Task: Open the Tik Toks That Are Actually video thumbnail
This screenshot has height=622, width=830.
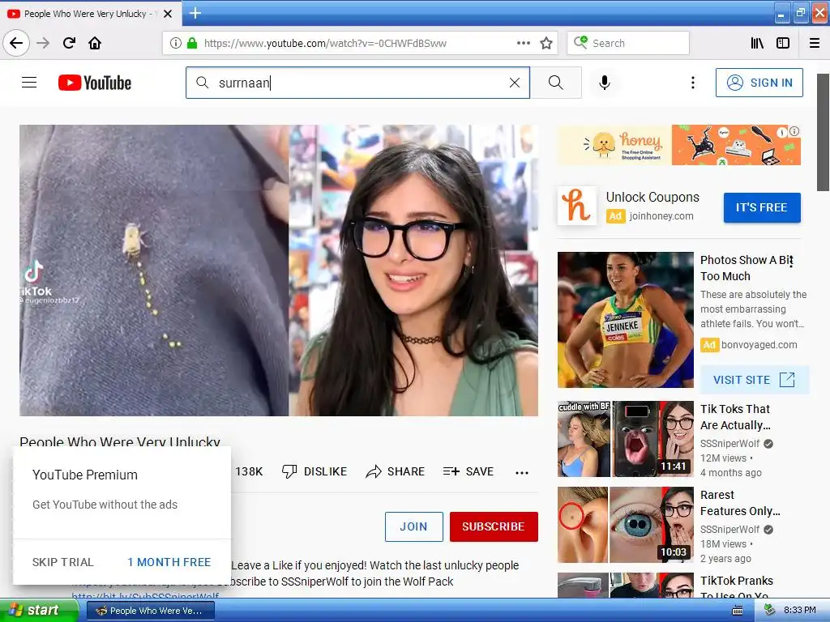Action: pyautogui.click(x=626, y=439)
